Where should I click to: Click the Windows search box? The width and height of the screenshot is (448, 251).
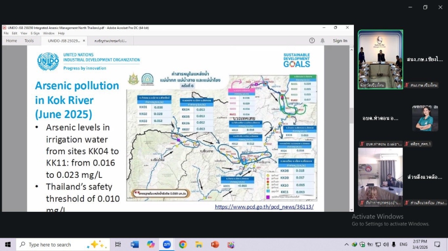pyautogui.click(x=56, y=245)
